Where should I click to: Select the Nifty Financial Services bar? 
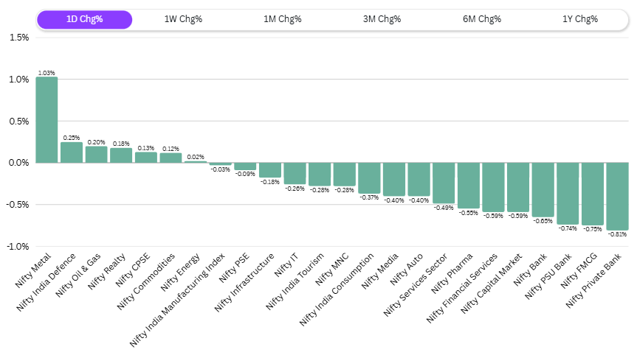pyautogui.click(x=493, y=187)
